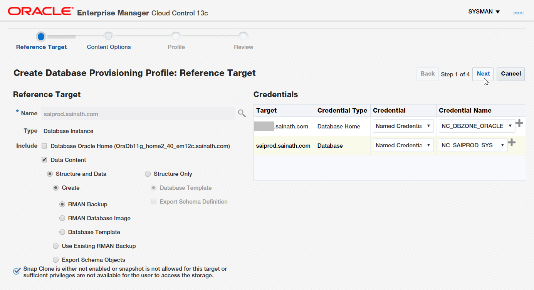
Task: Cancel the provisioning profile creation
Action: (510, 74)
